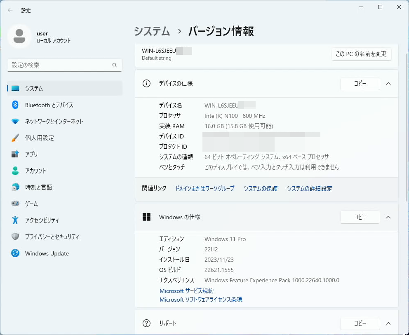The width and height of the screenshot is (409, 335).
Task: Click the version value 22H2
Action: 211,249
